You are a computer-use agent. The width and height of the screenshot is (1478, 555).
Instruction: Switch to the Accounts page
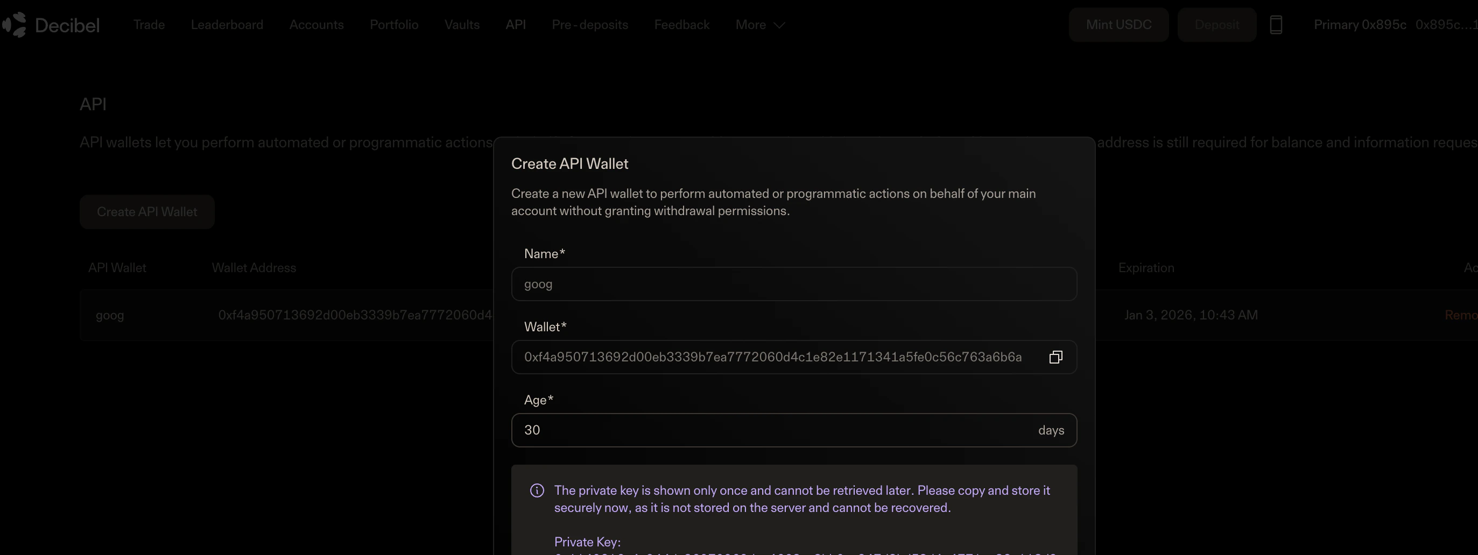[x=316, y=25]
